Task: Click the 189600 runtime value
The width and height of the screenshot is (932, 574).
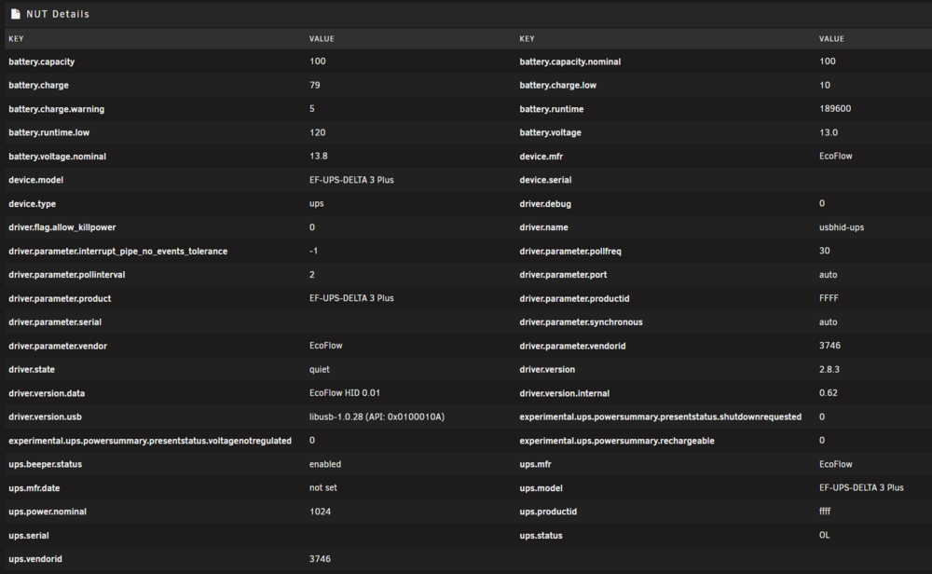Action: tap(835, 109)
